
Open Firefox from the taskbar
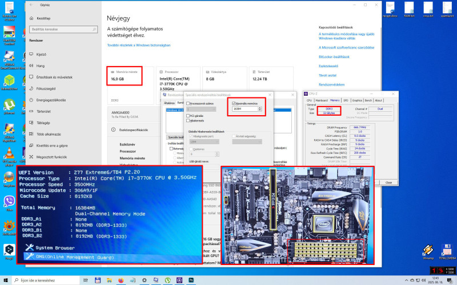coord(121,280)
